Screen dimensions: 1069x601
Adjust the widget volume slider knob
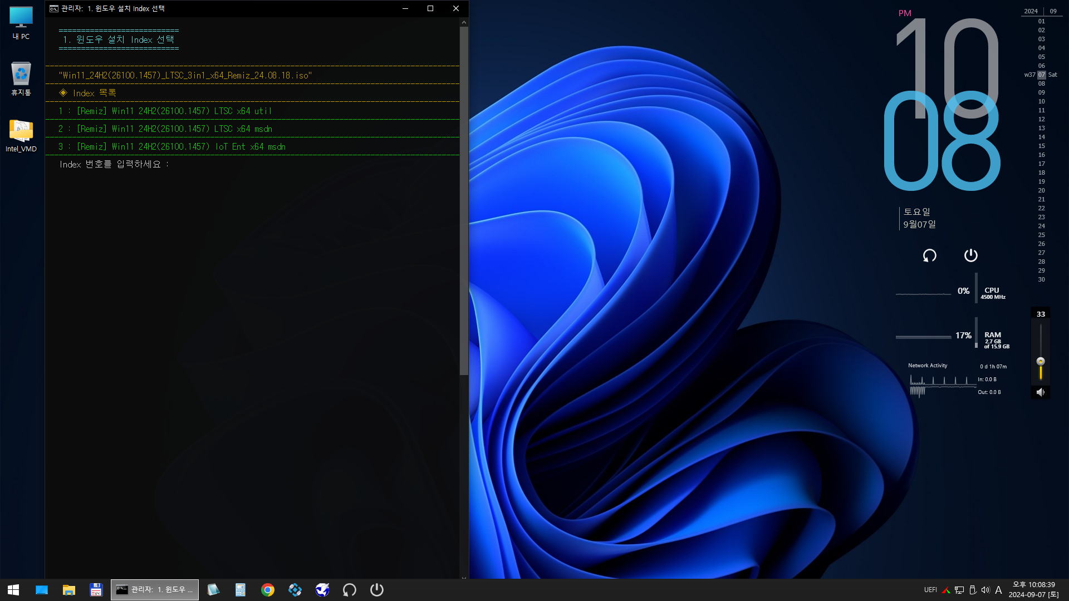click(x=1041, y=361)
